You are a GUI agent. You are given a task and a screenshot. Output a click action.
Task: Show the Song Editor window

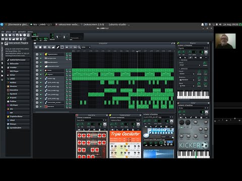(3, 39)
